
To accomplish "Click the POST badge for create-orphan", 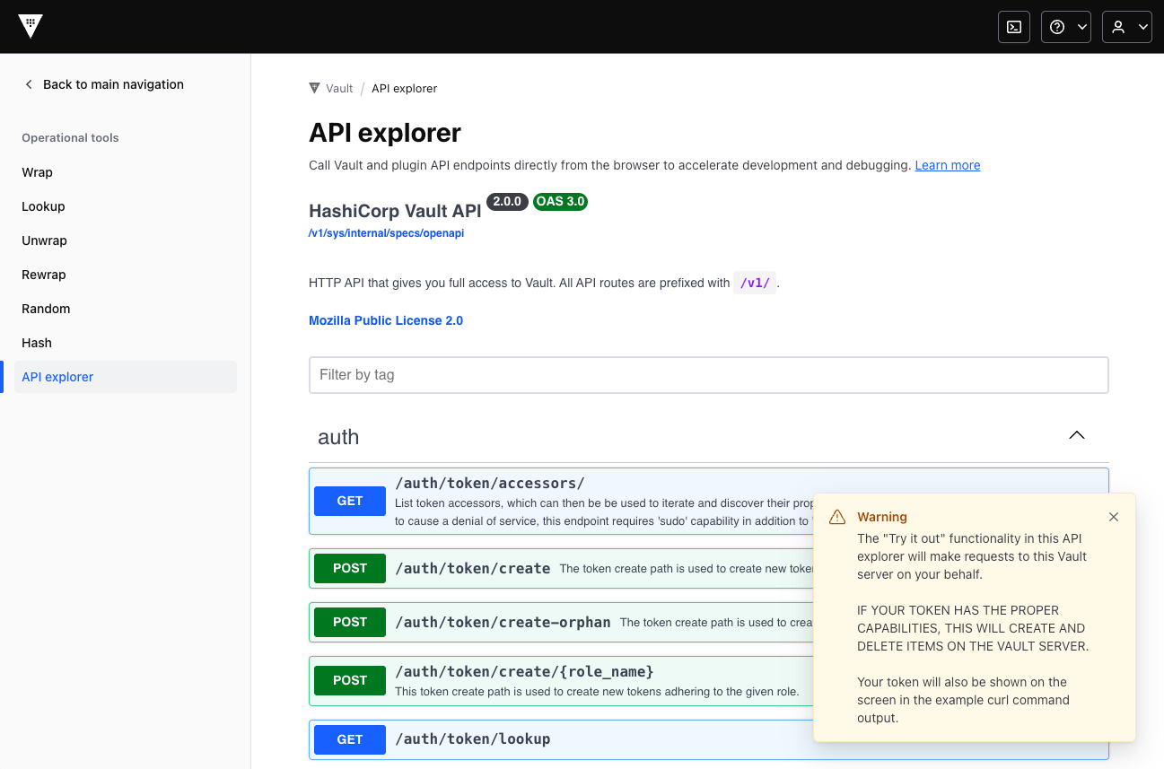I will pyautogui.click(x=350, y=622).
